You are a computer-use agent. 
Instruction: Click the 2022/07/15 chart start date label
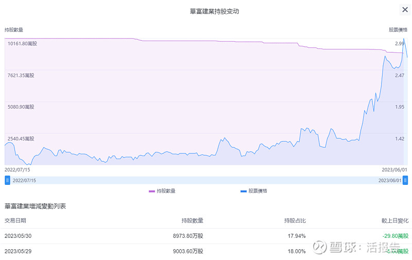18,170
